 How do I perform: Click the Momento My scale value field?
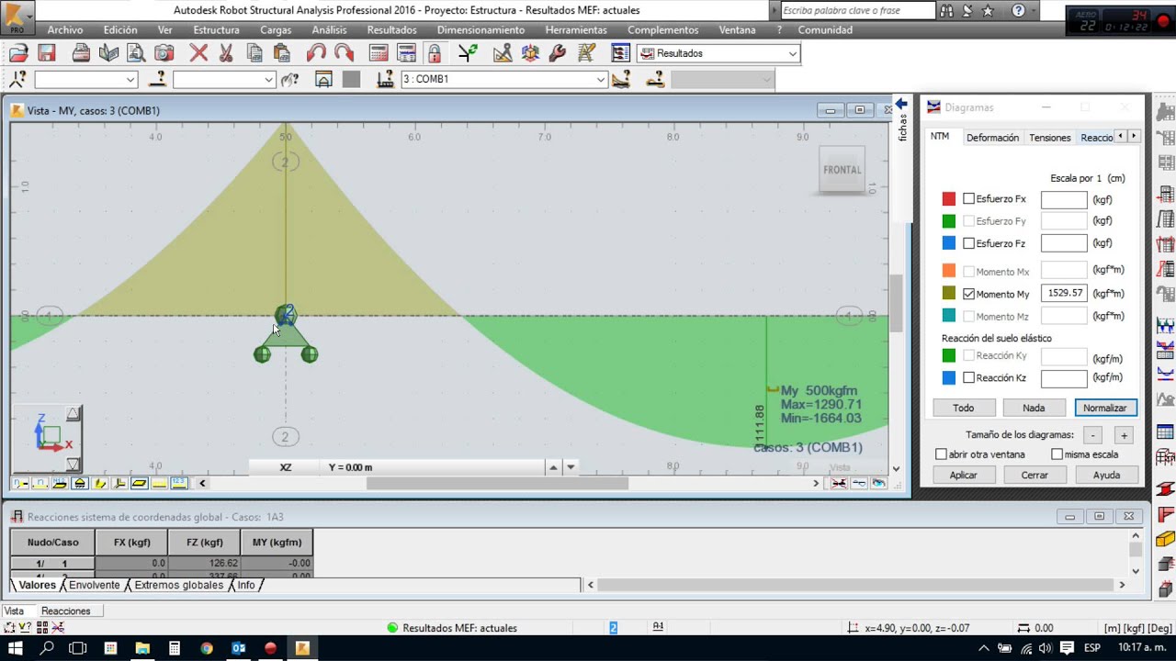click(1064, 294)
